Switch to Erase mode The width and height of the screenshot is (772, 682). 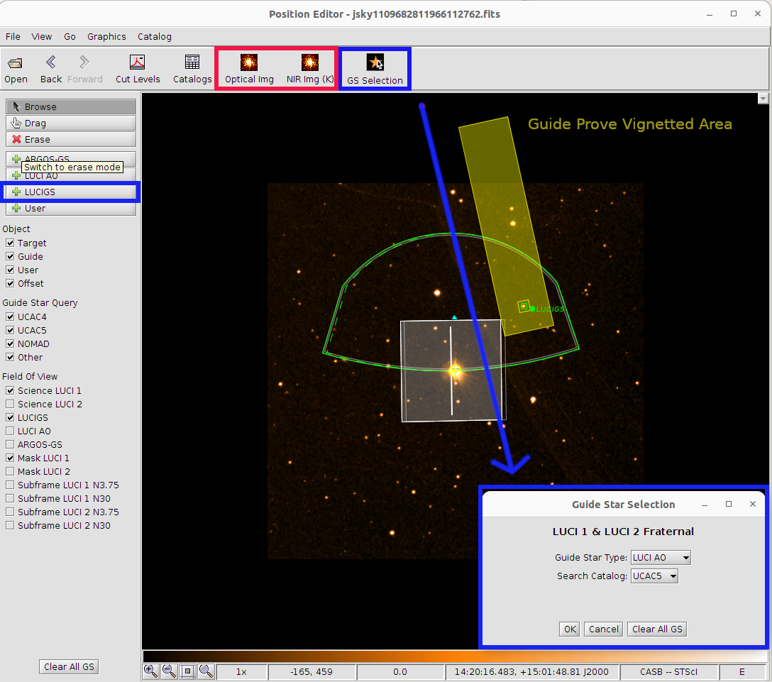click(71, 140)
